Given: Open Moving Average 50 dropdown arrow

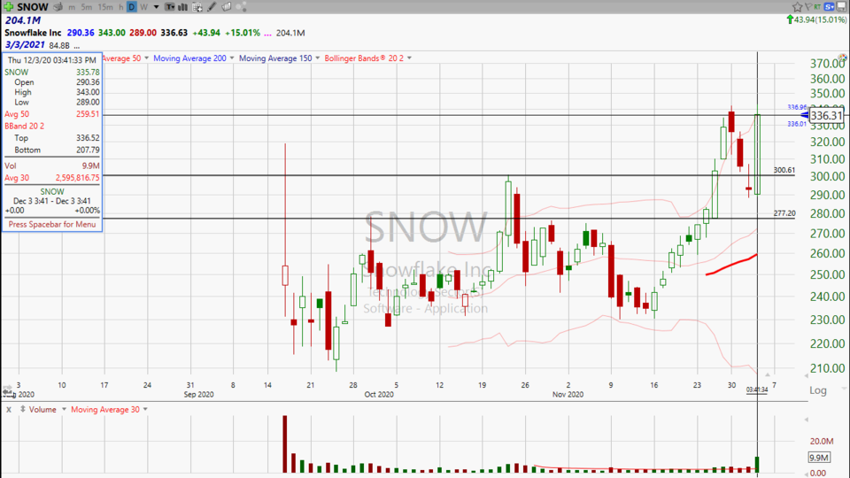Looking at the screenshot, I should click(146, 58).
